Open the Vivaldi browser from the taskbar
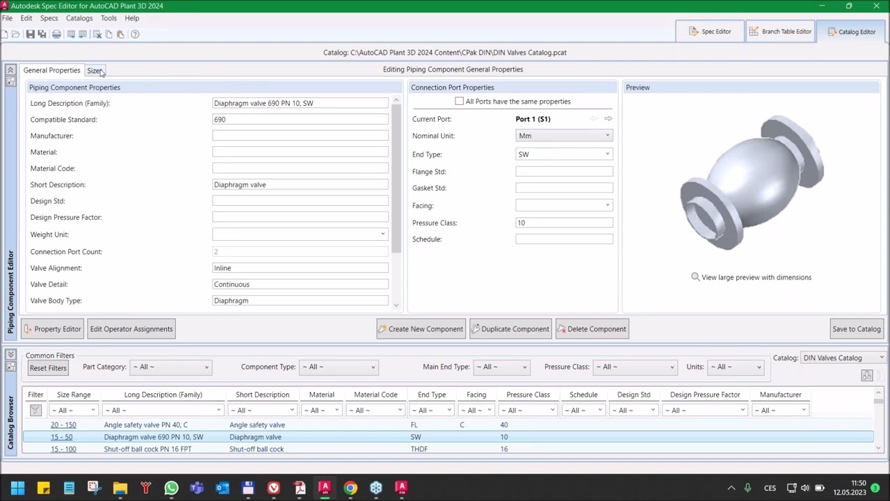 (x=273, y=488)
